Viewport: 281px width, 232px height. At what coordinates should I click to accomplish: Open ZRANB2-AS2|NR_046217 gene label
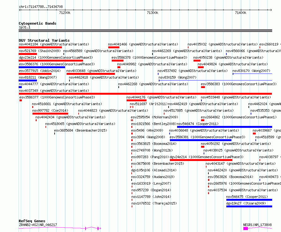(x=38, y=225)
